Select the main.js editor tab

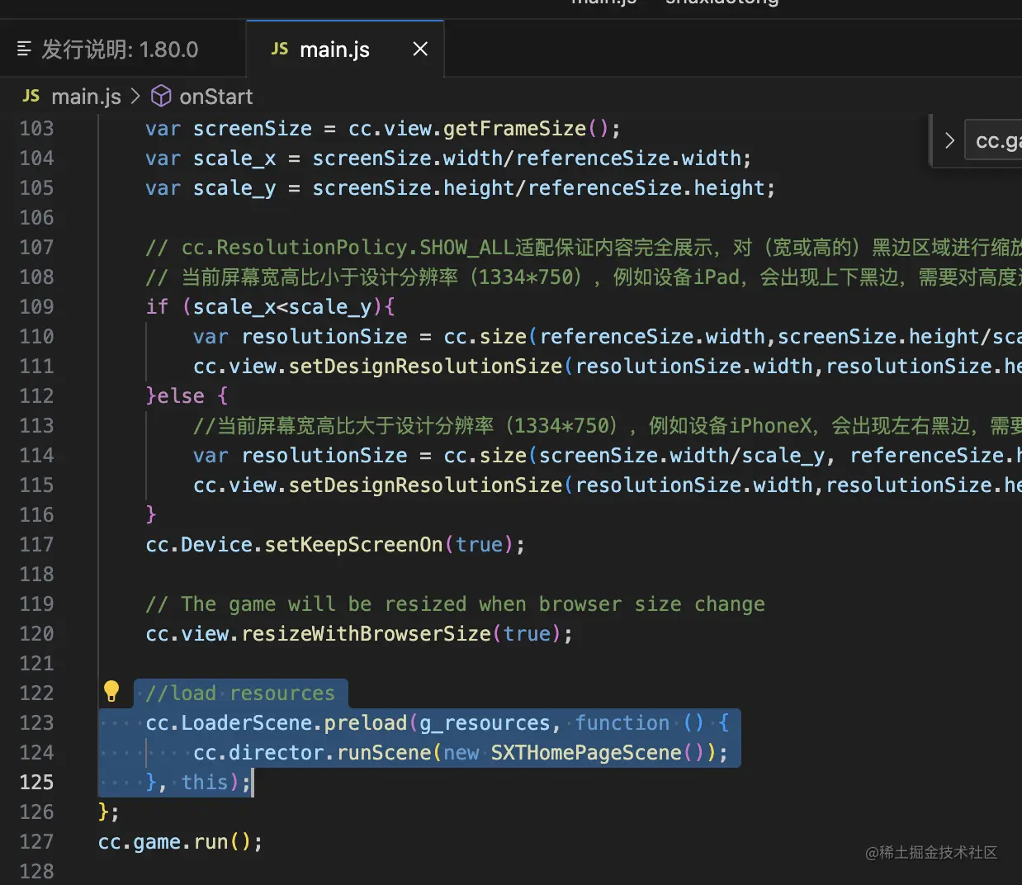pos(334,49)
